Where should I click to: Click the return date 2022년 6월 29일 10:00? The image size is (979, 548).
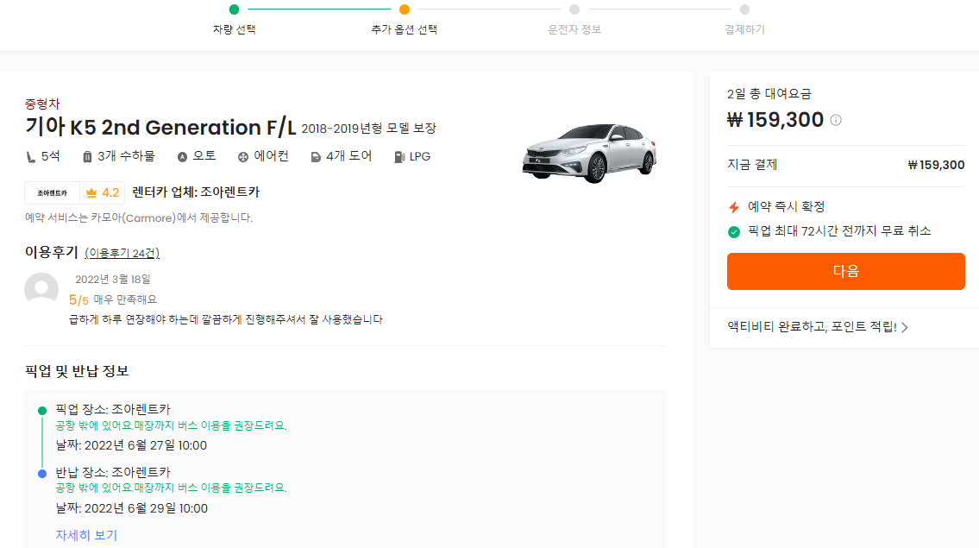(132, 508)
